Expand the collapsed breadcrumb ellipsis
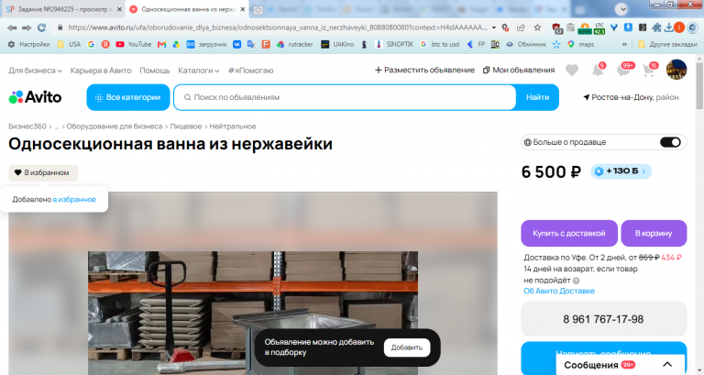This screenshot has height=375, width=704. tap(57, 127)
